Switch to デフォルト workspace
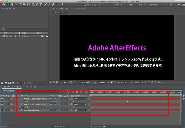Screen dimensions: 185x128 click(118, 5)
